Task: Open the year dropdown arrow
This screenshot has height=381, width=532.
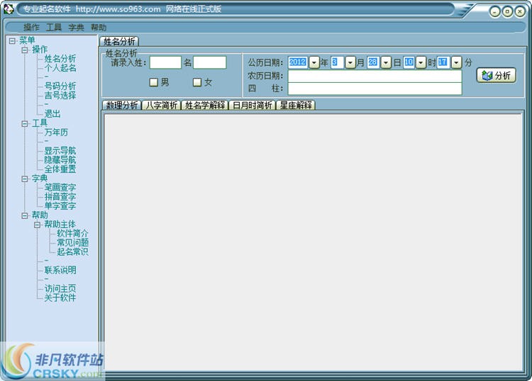Action: (314, 62)
